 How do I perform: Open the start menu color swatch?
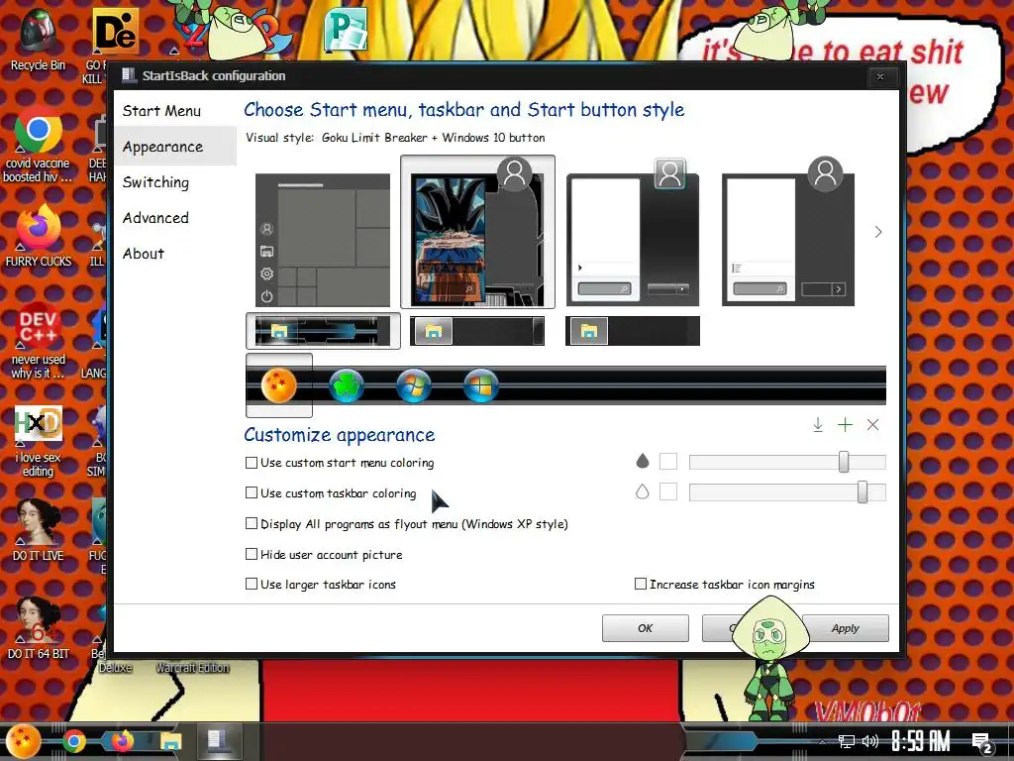pyautogui.click(x=668, y=462)
